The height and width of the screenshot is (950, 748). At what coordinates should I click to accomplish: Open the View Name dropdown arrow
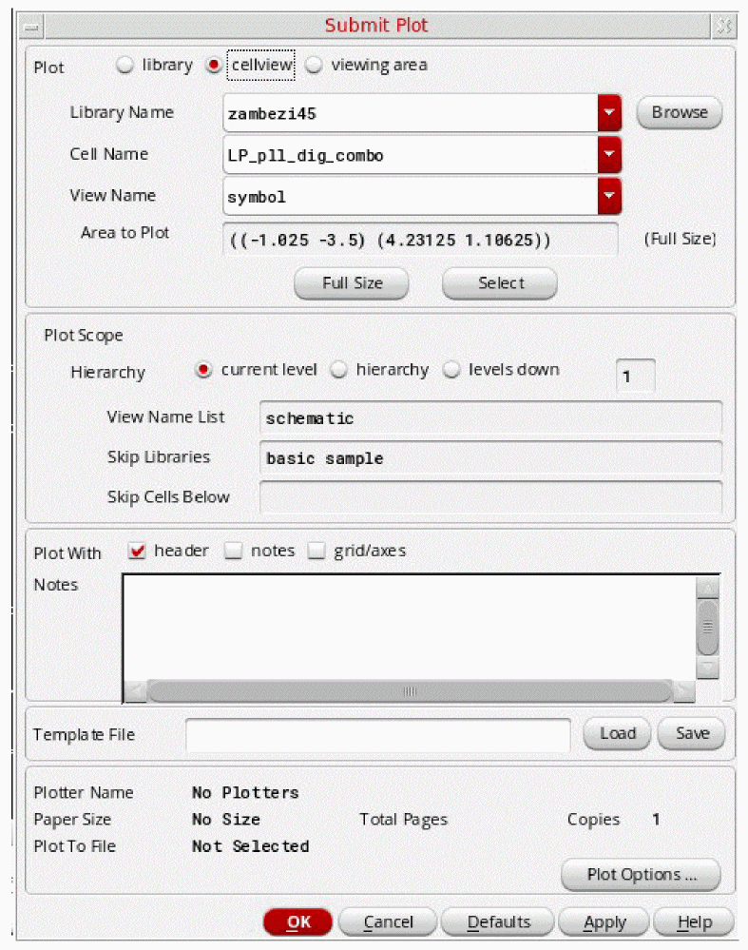tap(609, 196)
